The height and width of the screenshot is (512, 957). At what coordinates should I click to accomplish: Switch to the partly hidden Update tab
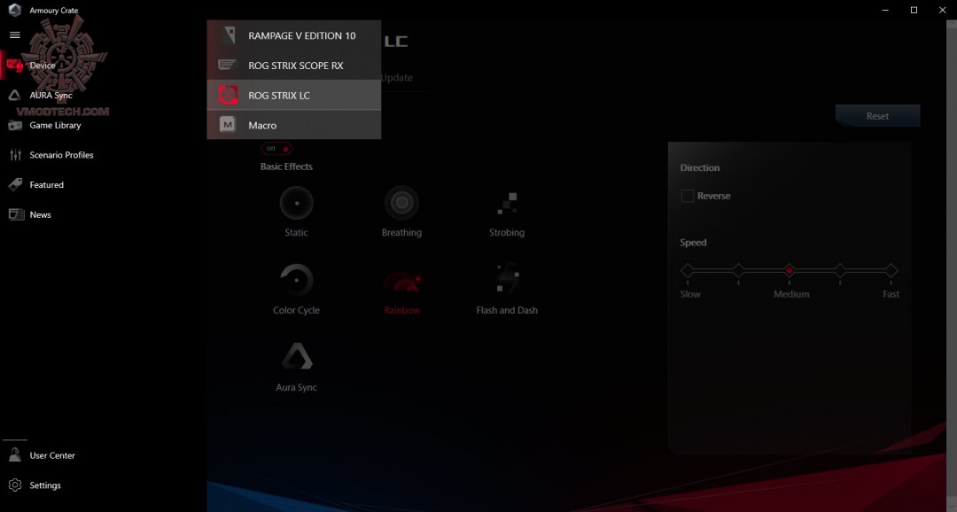(x=397, y=77)
